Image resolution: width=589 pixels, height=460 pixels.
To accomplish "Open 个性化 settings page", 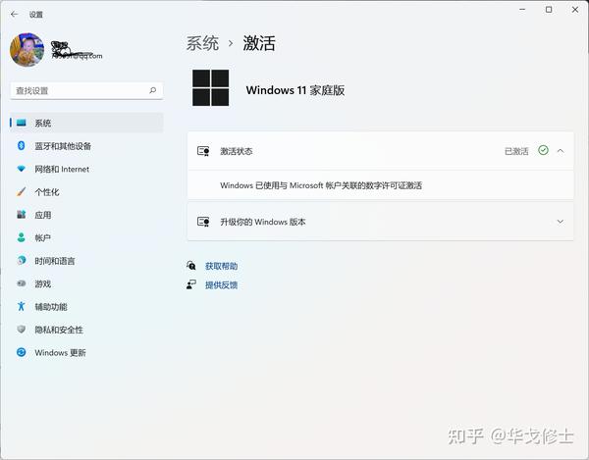I will click(86, 191).
